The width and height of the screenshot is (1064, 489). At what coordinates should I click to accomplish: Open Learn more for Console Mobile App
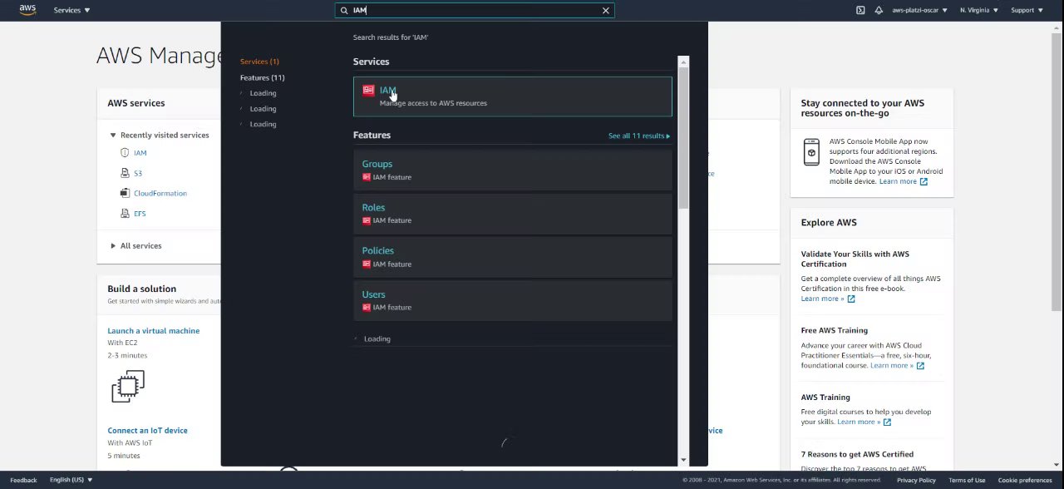[903, 181]
